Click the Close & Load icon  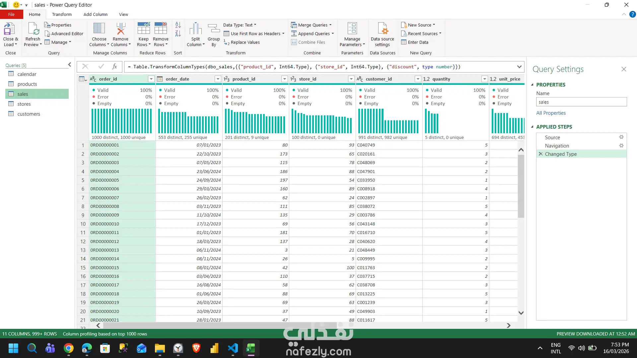[9, 29]
